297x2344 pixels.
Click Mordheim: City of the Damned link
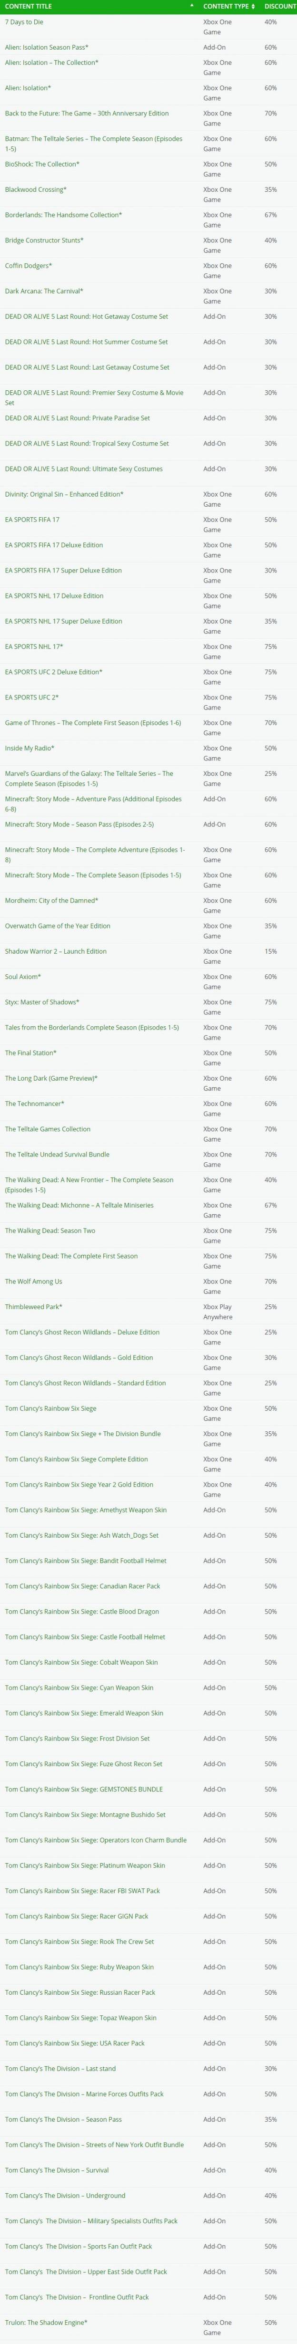coord(52,900)
